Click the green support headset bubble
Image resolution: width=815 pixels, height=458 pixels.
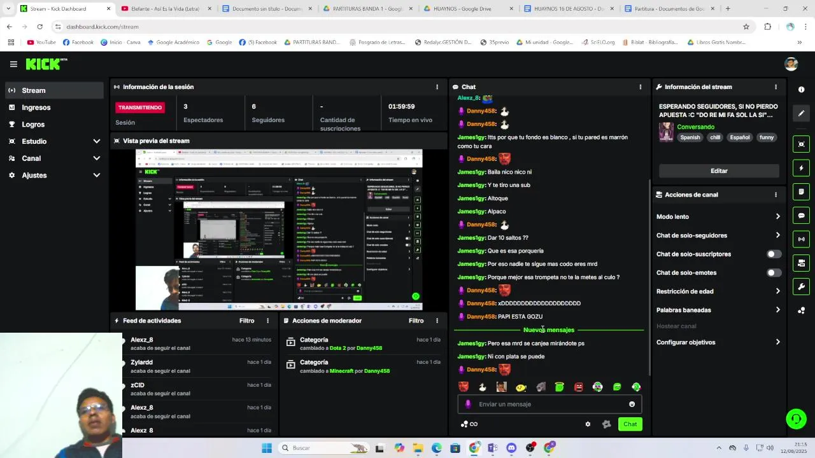coord(796,419)
